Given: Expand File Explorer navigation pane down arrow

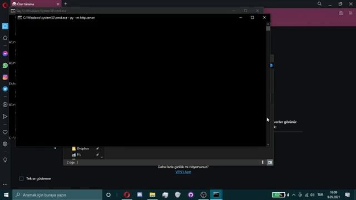Looking at the screenshot, I should [102, 157].
